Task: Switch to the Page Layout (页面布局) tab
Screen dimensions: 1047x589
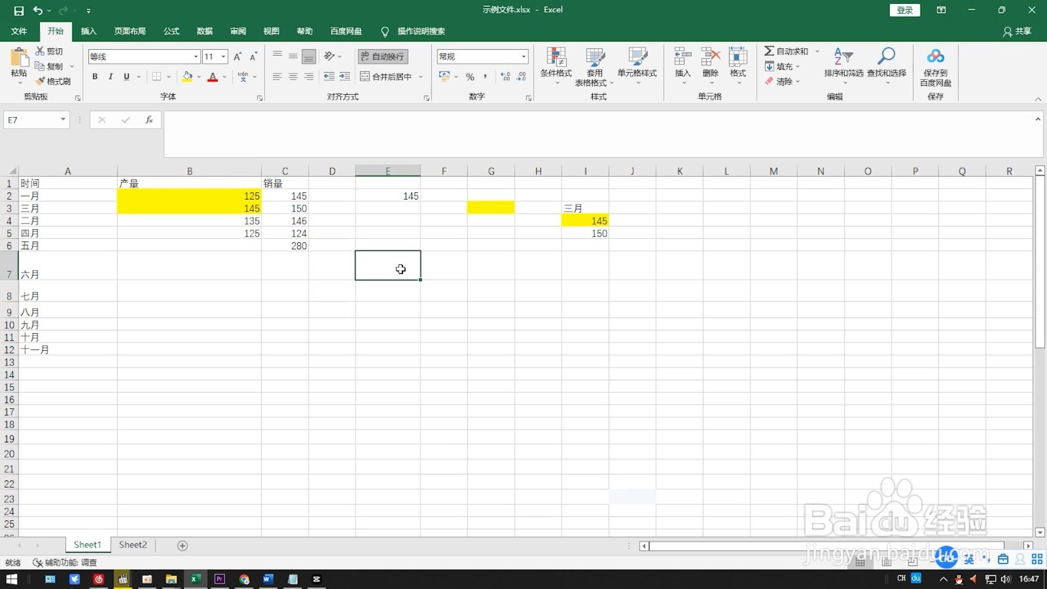Action: 130,31
